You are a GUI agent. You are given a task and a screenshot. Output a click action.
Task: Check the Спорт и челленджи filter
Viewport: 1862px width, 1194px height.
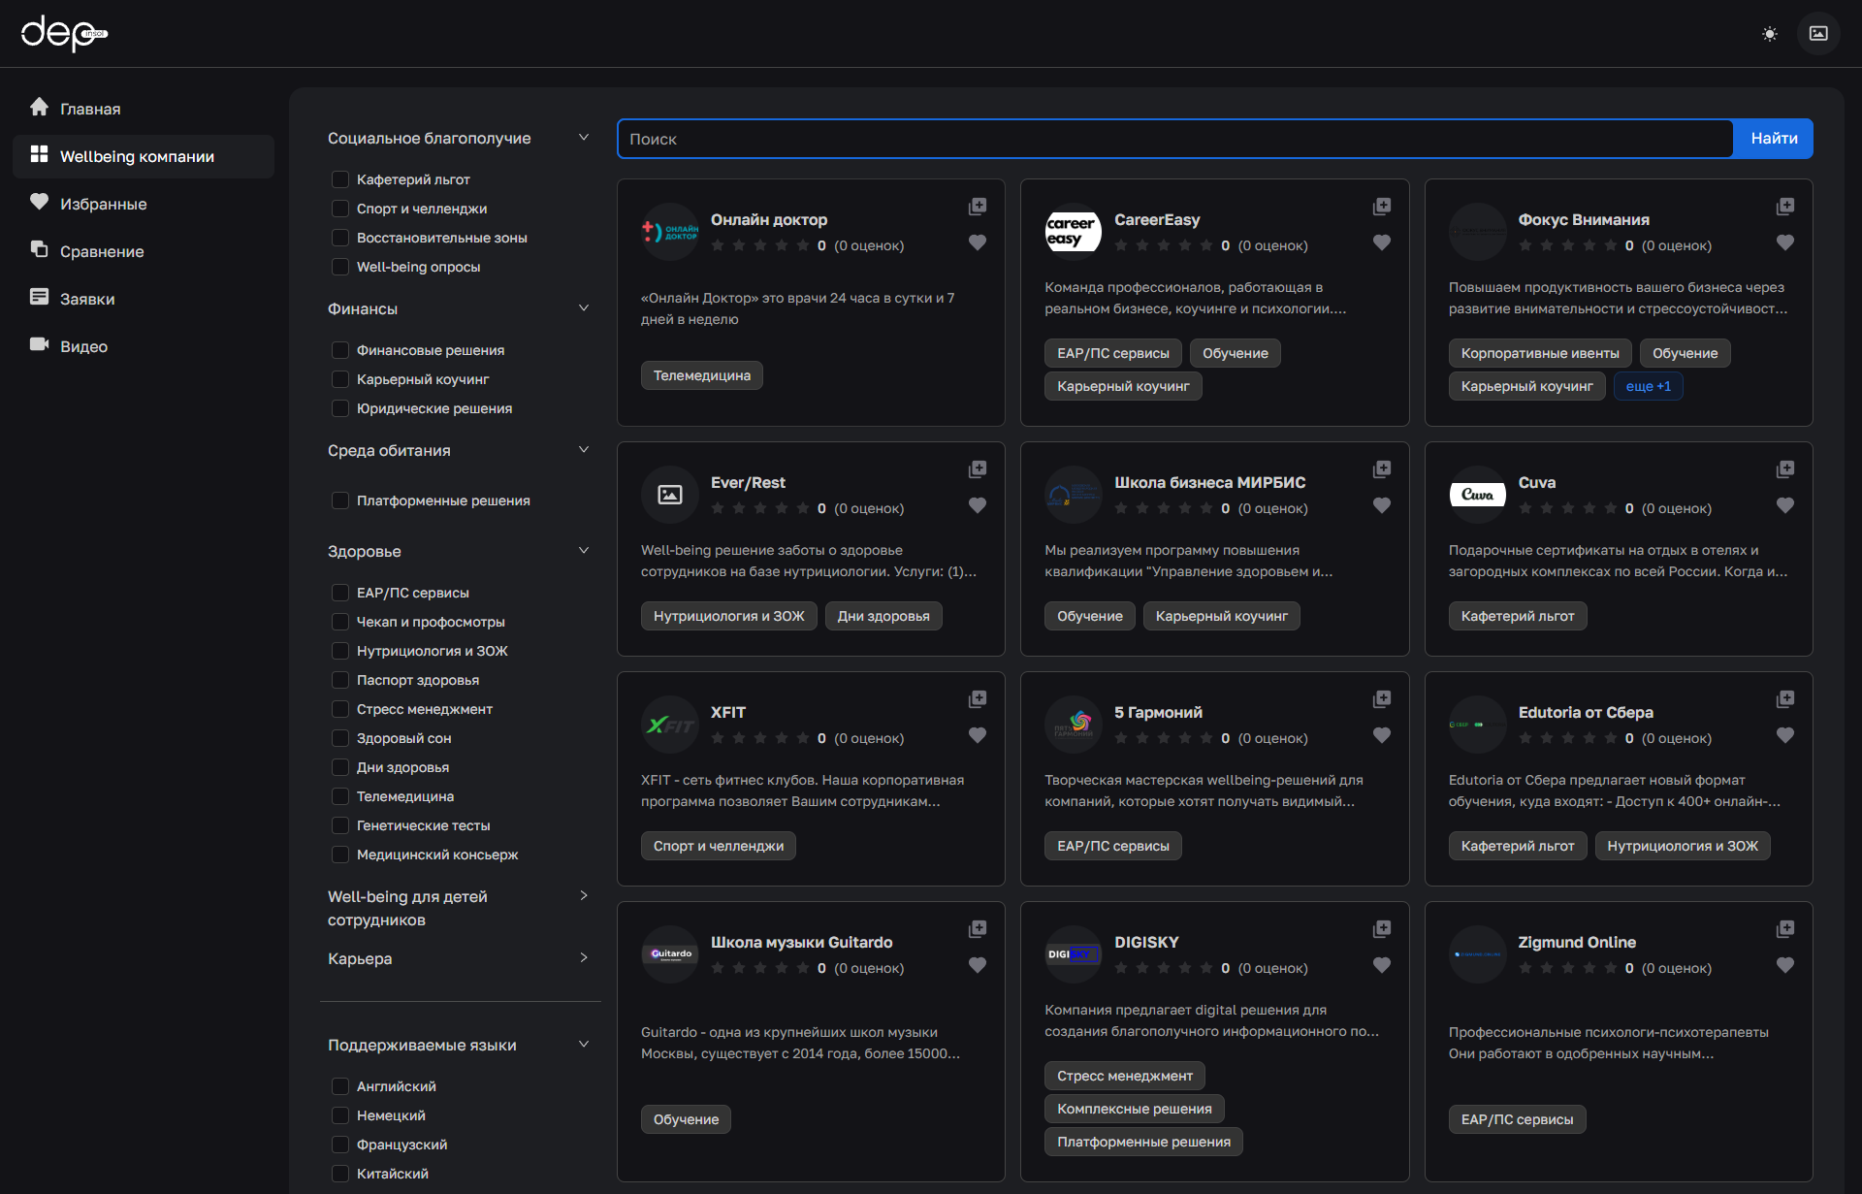[x=340, y=209]
